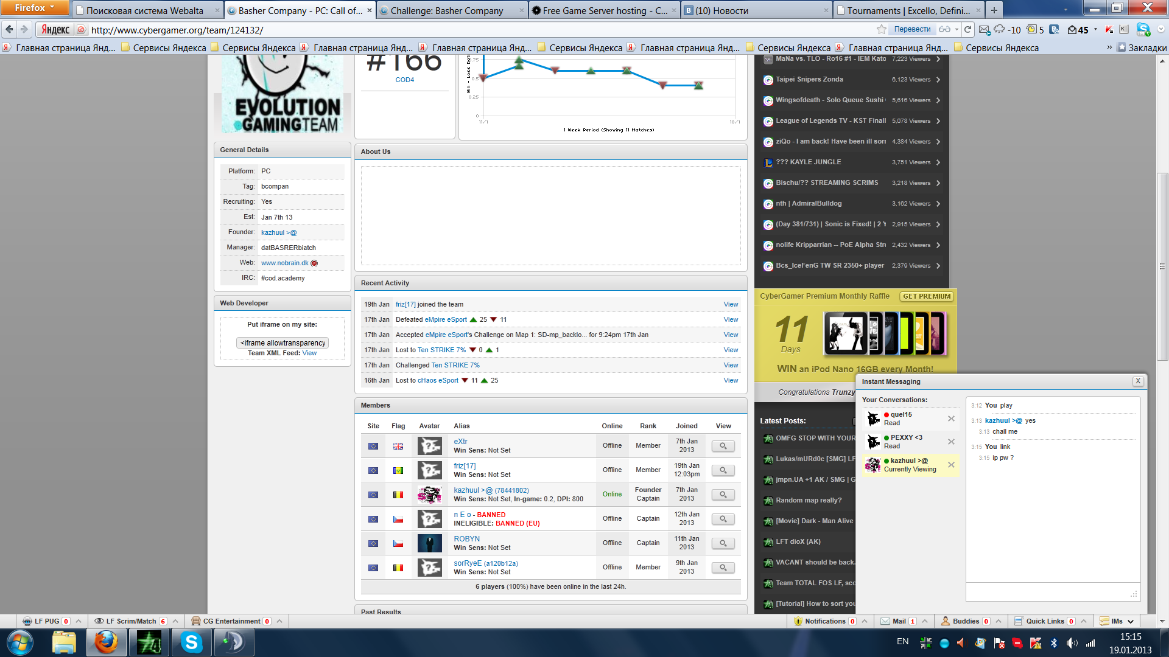
Task: Close the Instant Messaging panel
Action: pyautogui.click(x=1137, y=381)
